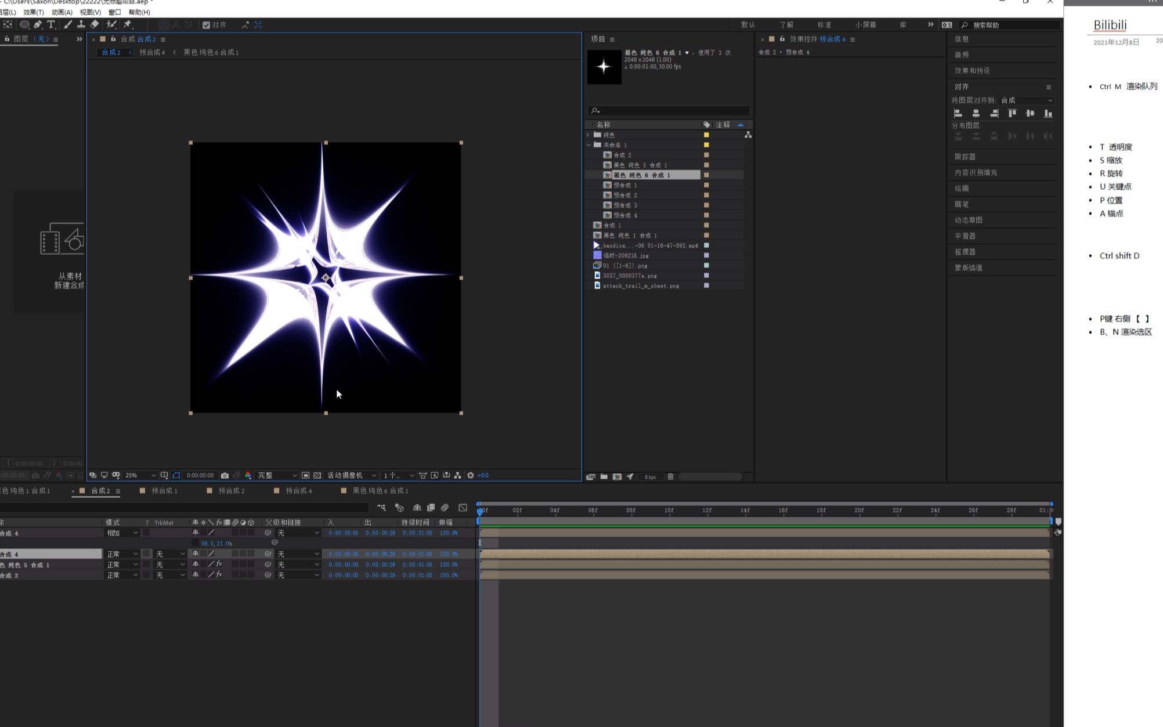This screenshot has height=727, width=1163.
Task: Select the Puppet Pin tool
Action: click(128, 24)
